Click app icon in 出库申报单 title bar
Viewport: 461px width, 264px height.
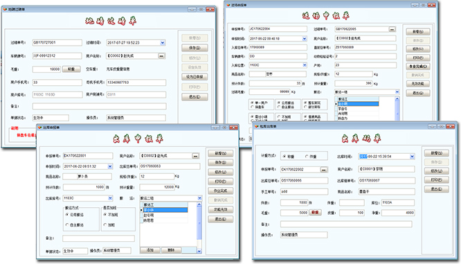pyautogui.click(x=39, y=127)
